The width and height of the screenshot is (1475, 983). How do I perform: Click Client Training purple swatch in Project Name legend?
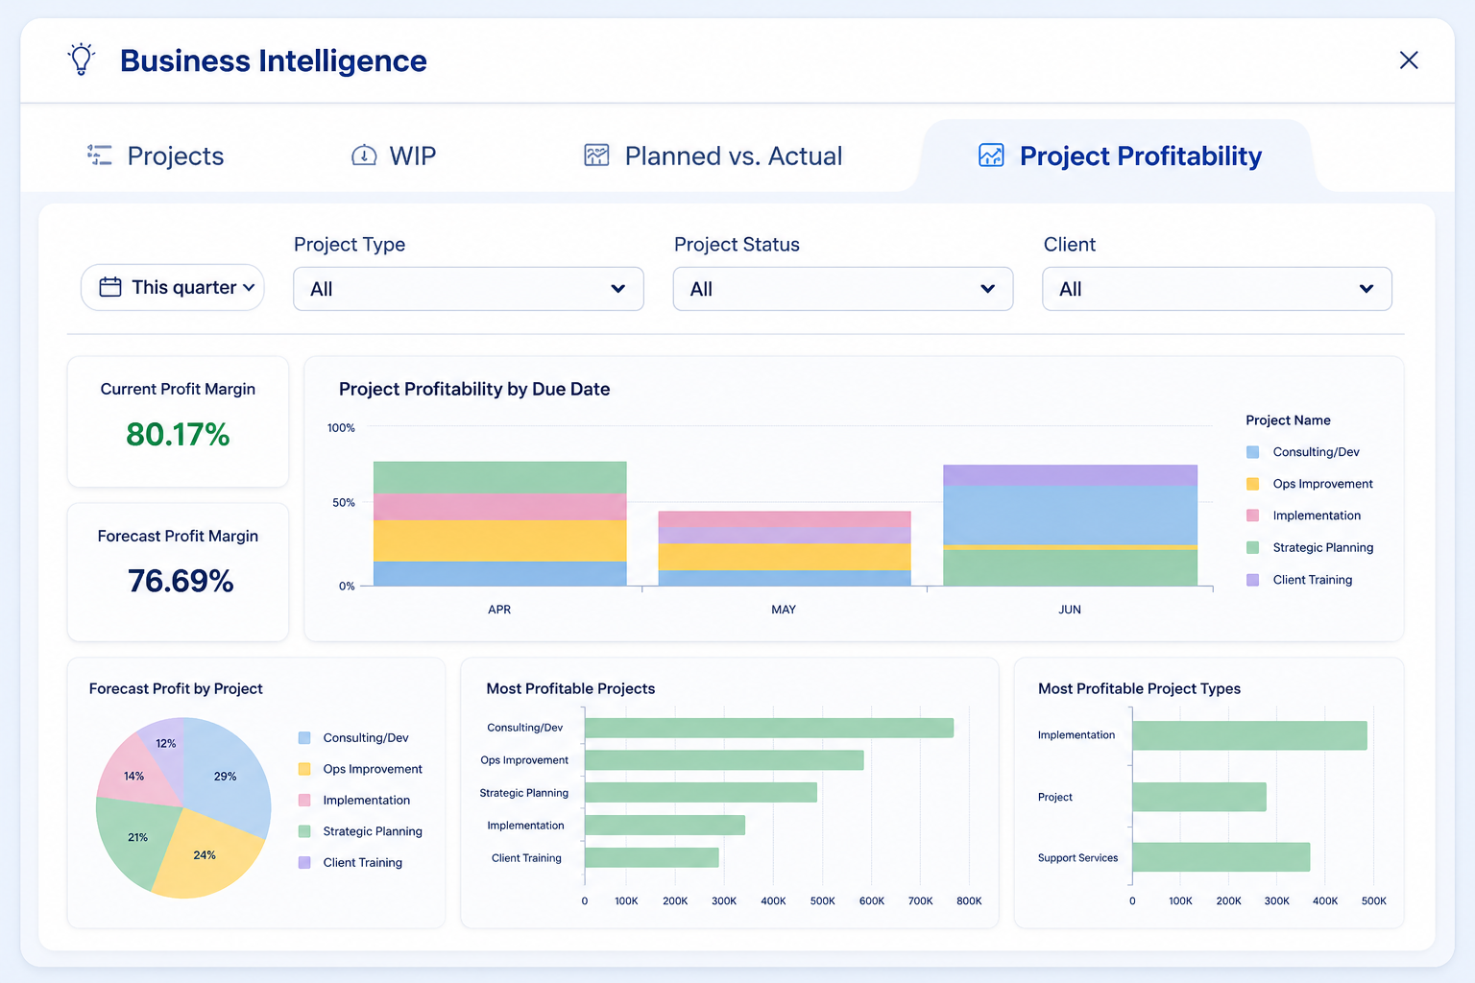(x=1252, y=580)
